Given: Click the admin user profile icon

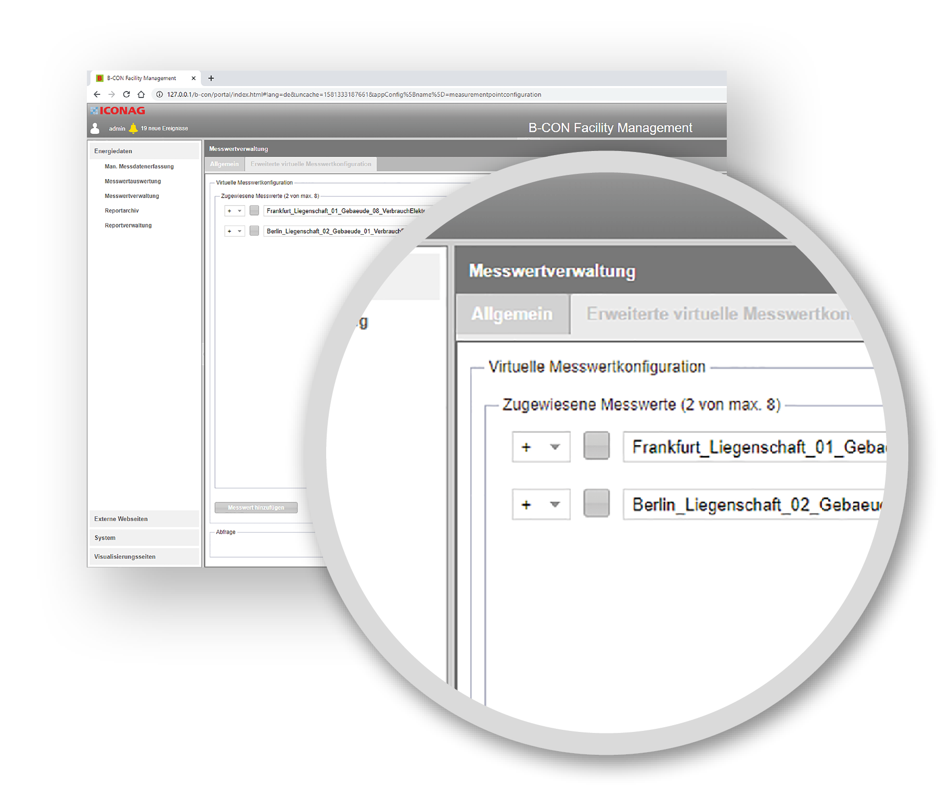Looking at the screenshot, I should click(95, 128).
